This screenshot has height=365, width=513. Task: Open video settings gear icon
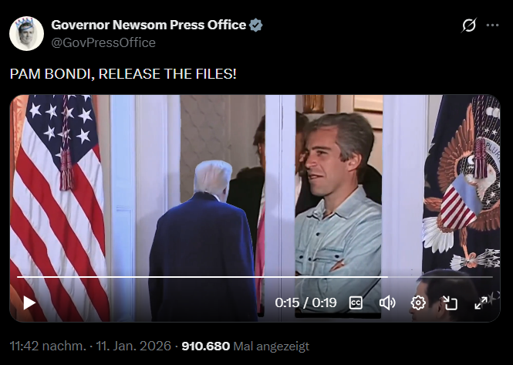click(418, 302)
